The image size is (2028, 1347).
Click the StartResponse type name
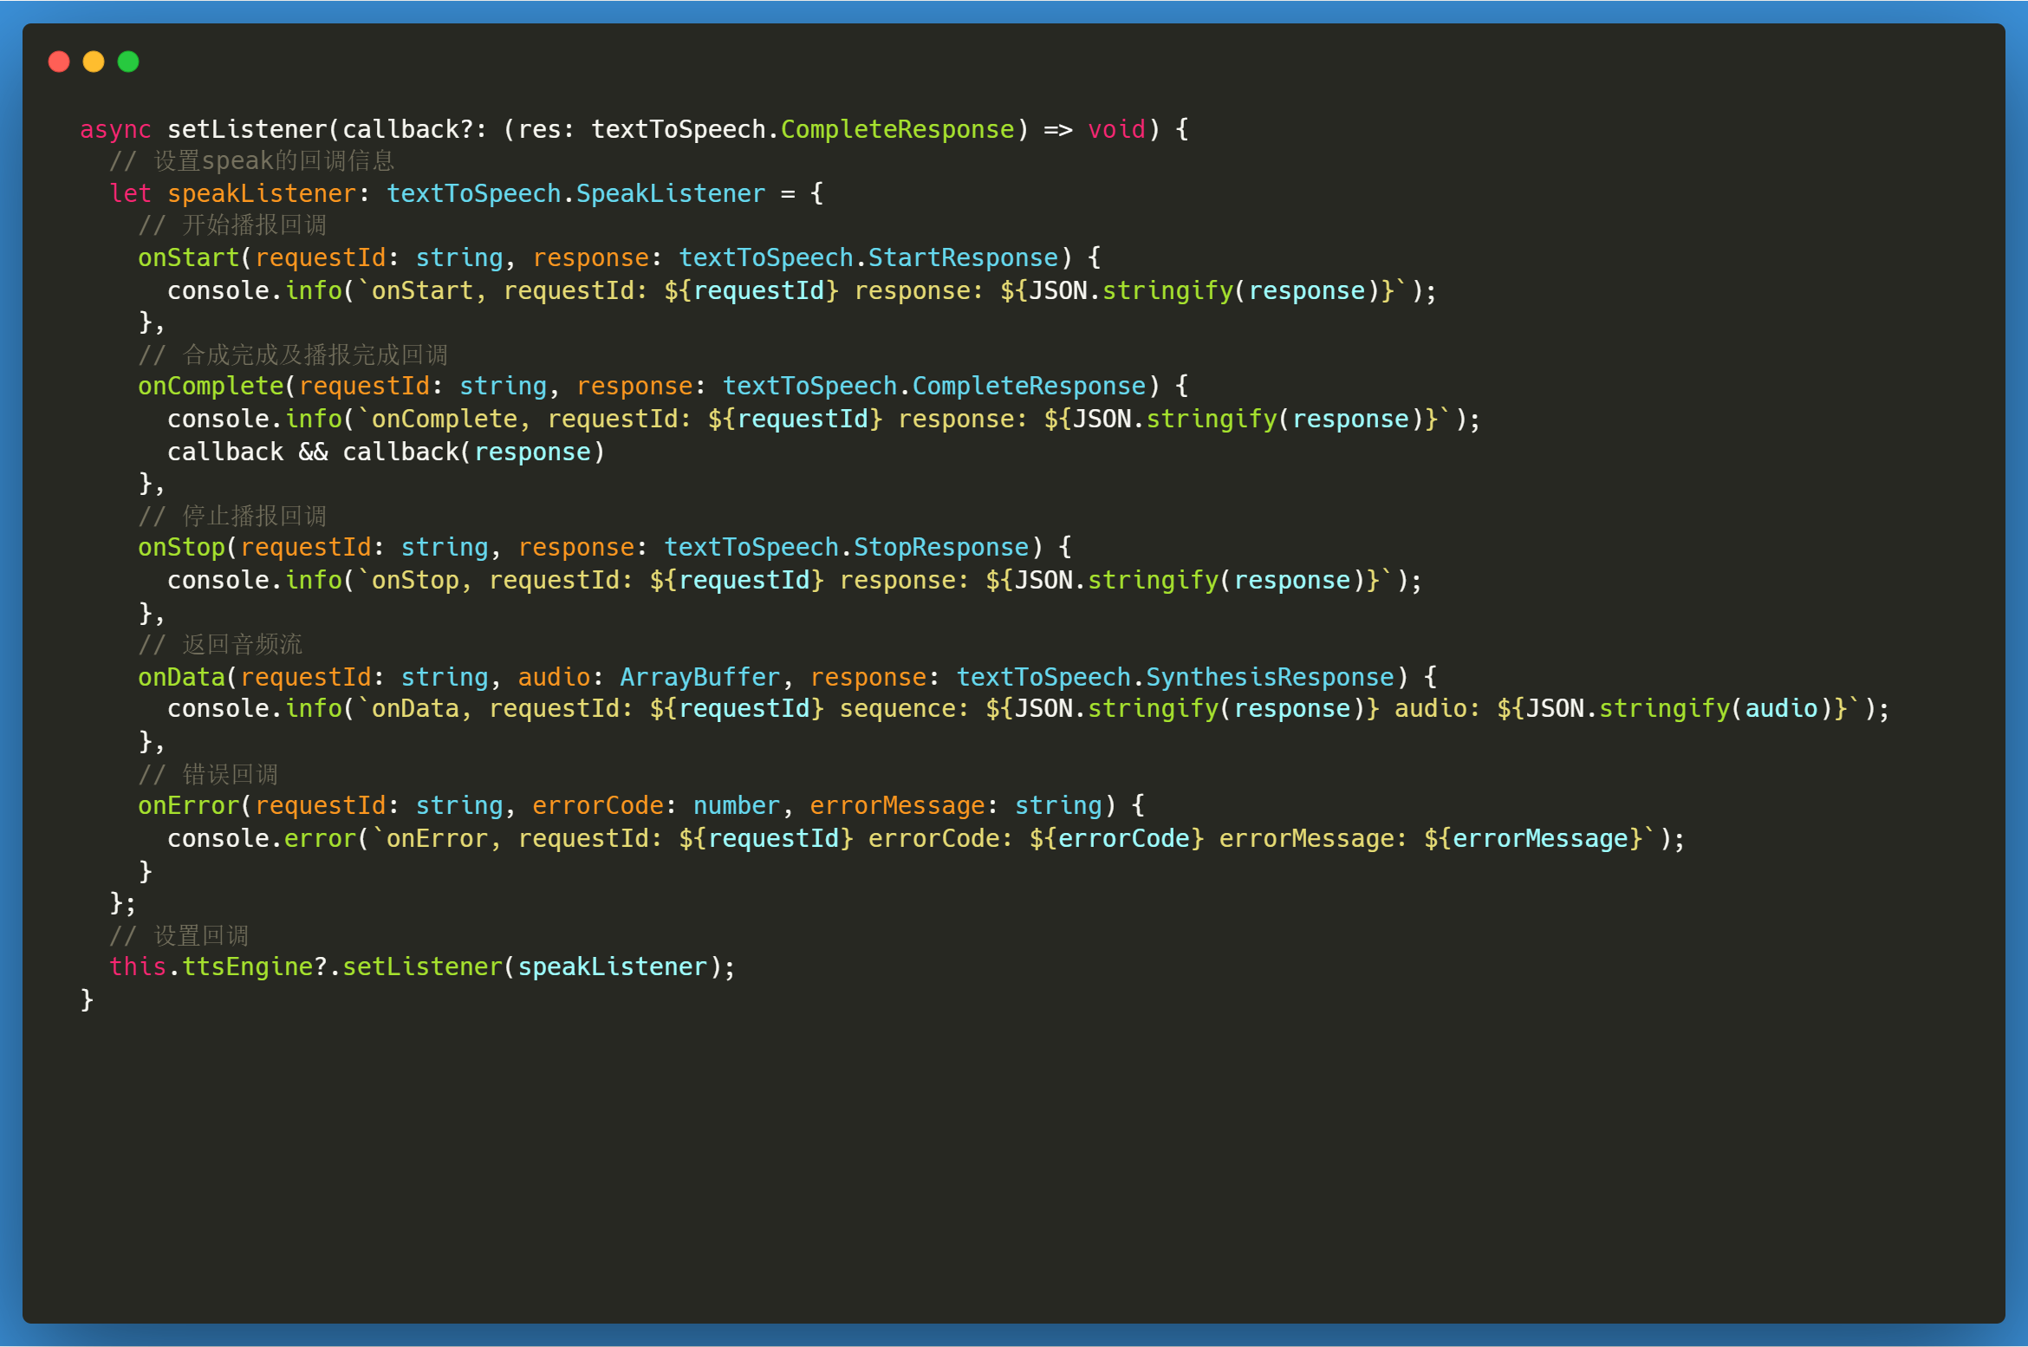[x=963, y=257]
